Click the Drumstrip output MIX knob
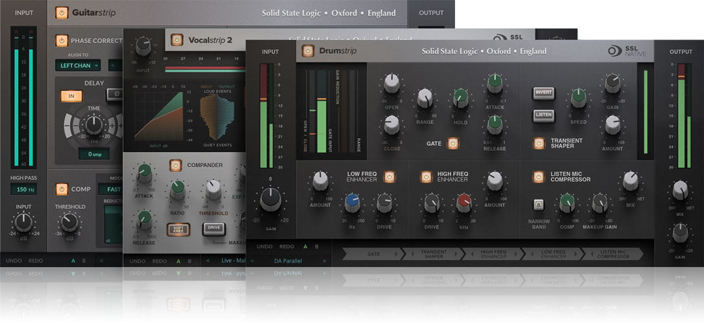The width and height of the screenshot is (704, 324). point(680,191)
